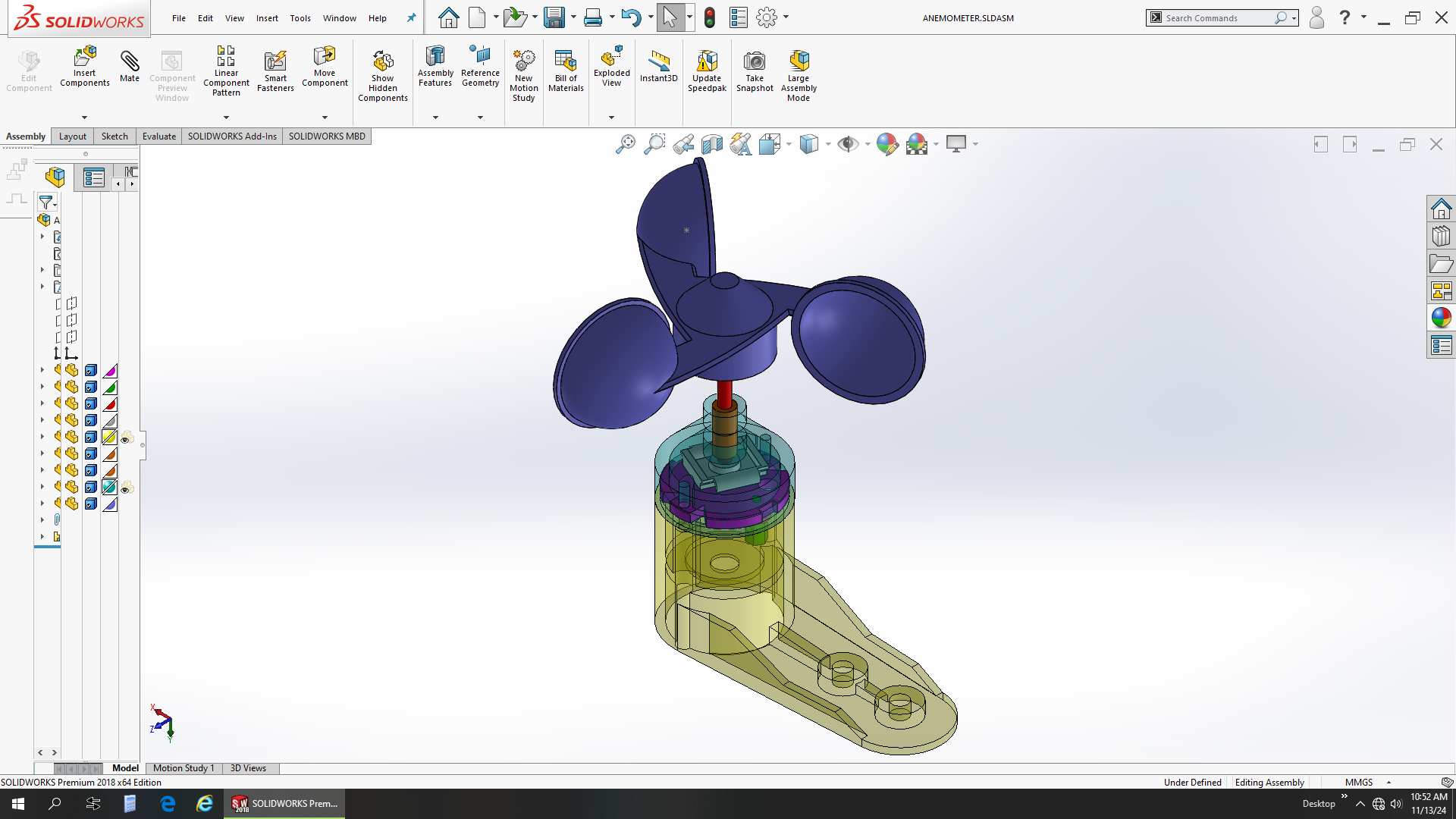Open the Insert Components dropdown arrow
The width and height of the screenshot is (1456, 819).
[x=84, y=118]
